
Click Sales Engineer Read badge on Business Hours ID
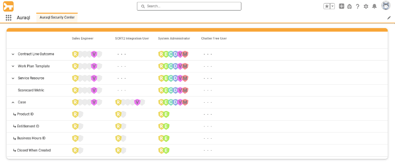point(75,138)
